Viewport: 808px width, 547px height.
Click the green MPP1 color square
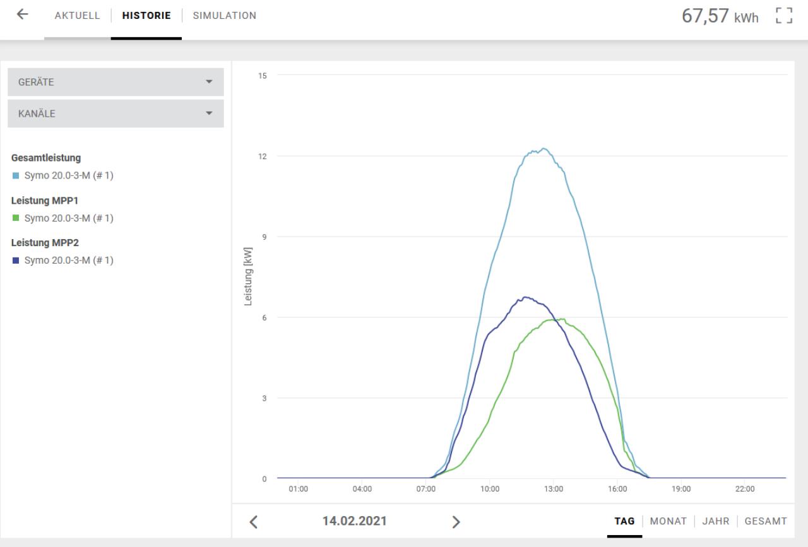[15, 218]
